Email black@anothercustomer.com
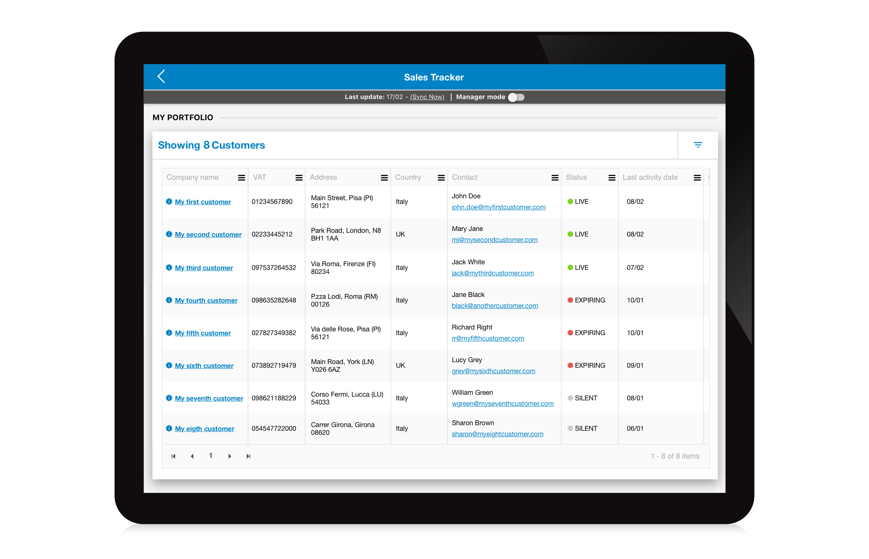 [x=495, y=306]
